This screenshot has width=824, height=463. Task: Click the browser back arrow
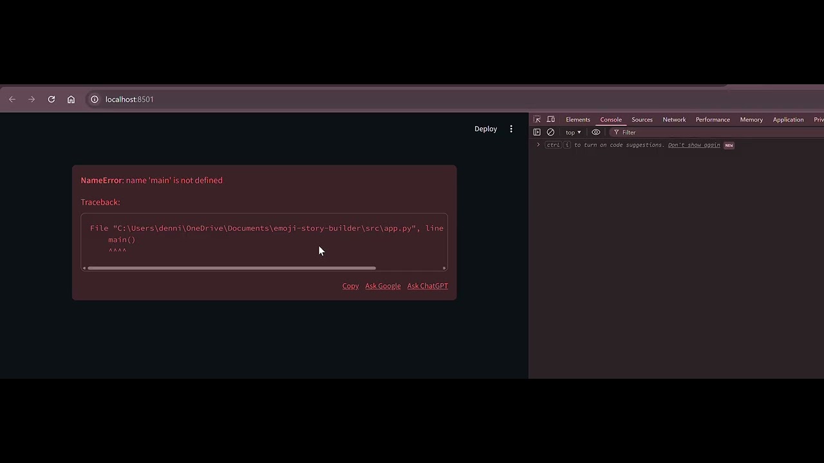coord(12,99)
